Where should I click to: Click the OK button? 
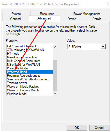[x=77, y=128]
